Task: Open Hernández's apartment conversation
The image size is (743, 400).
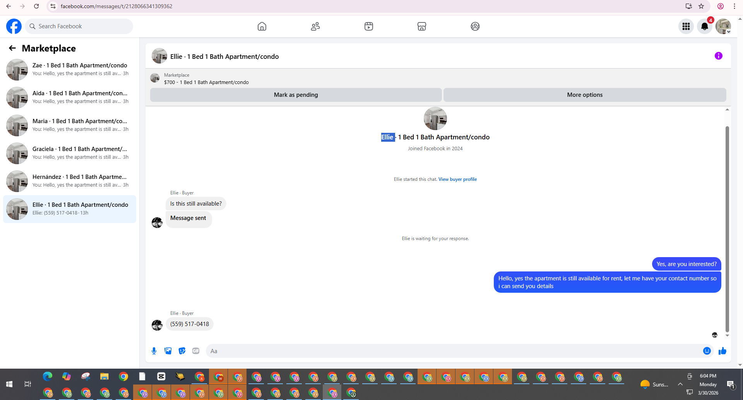Action: click(x=70, y=181)
